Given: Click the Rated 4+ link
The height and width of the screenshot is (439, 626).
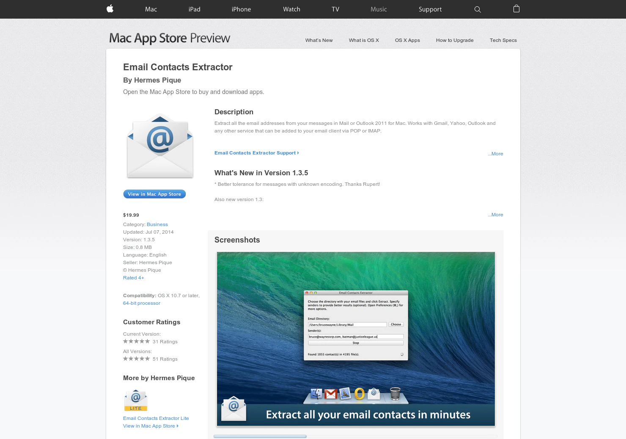Looking at the screenshot, I should tap(133, 278).
